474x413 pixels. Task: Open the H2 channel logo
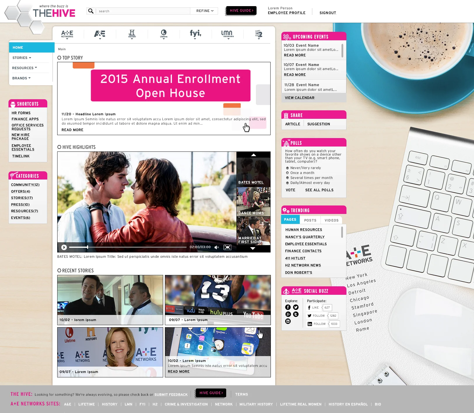(259, 34)
